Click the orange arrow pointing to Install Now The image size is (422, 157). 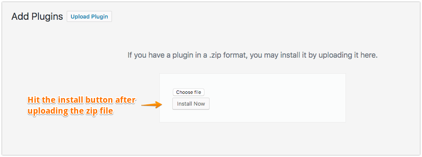coord(151,105)
